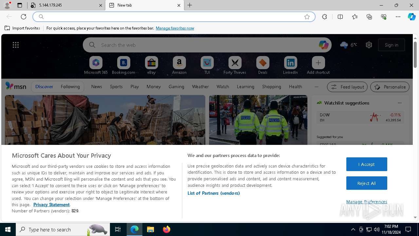Viewport: 419px width, 236px height.
Task: Open the eBay shortcut
Action: pyautogui.click(x=151, y=65)
